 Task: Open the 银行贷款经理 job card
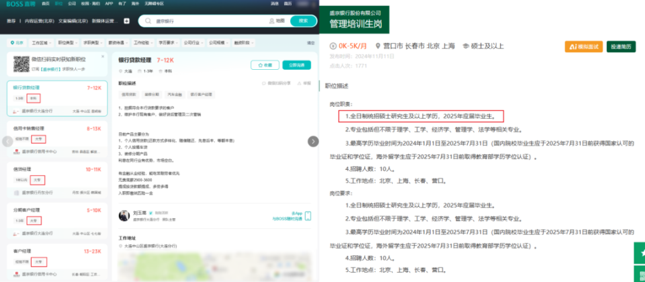click(x=57, y=98)
